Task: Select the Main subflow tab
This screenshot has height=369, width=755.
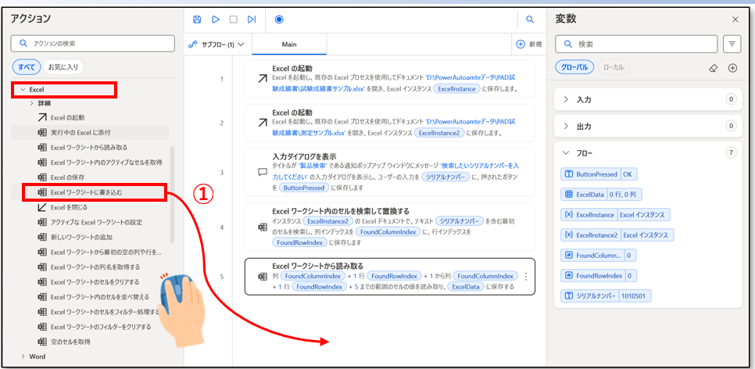Action: pos(289,44)
